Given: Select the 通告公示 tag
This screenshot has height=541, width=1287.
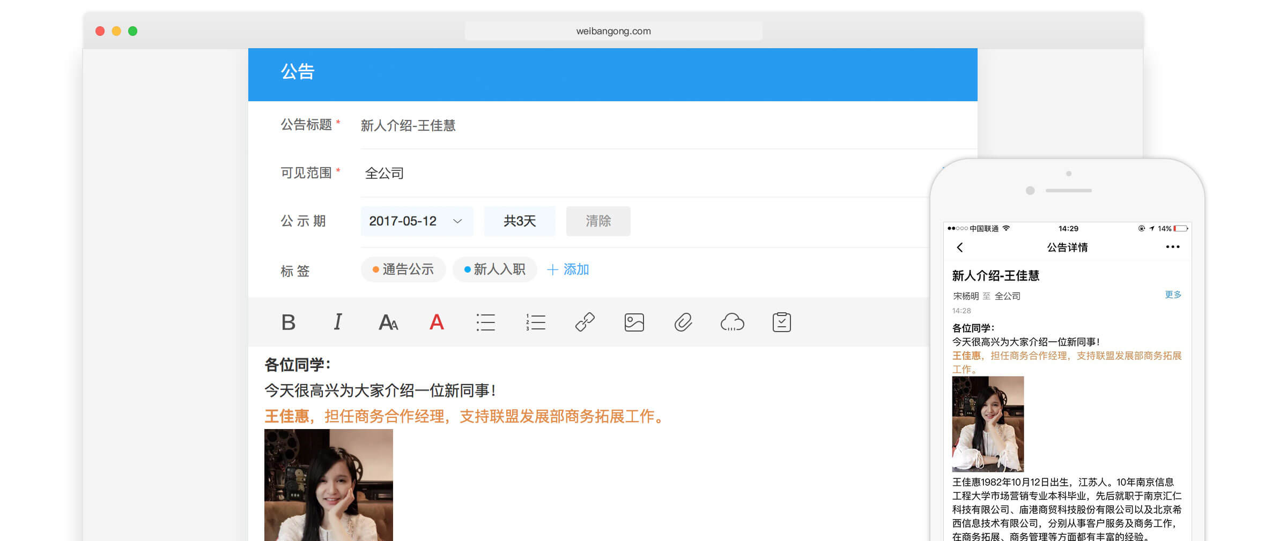Looking at the screenshot, I should 403,269.
